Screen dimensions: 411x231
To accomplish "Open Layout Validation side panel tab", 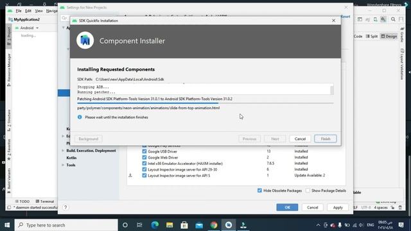I will [x=402, y=64].
